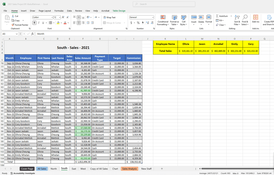Image resolution: width=274 pixels, height=175 pixels.
Task: Click the yellow Fill Color swatch
Action: point(58,23)
